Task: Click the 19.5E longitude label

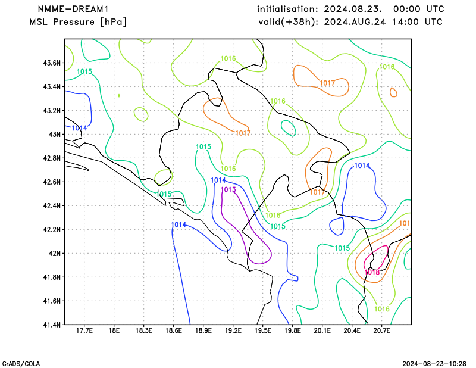Action: (262, 330)
